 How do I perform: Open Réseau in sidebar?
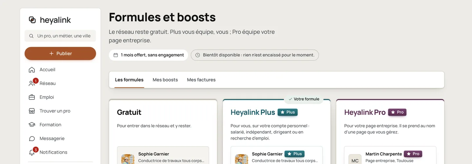tap(60, 83)
